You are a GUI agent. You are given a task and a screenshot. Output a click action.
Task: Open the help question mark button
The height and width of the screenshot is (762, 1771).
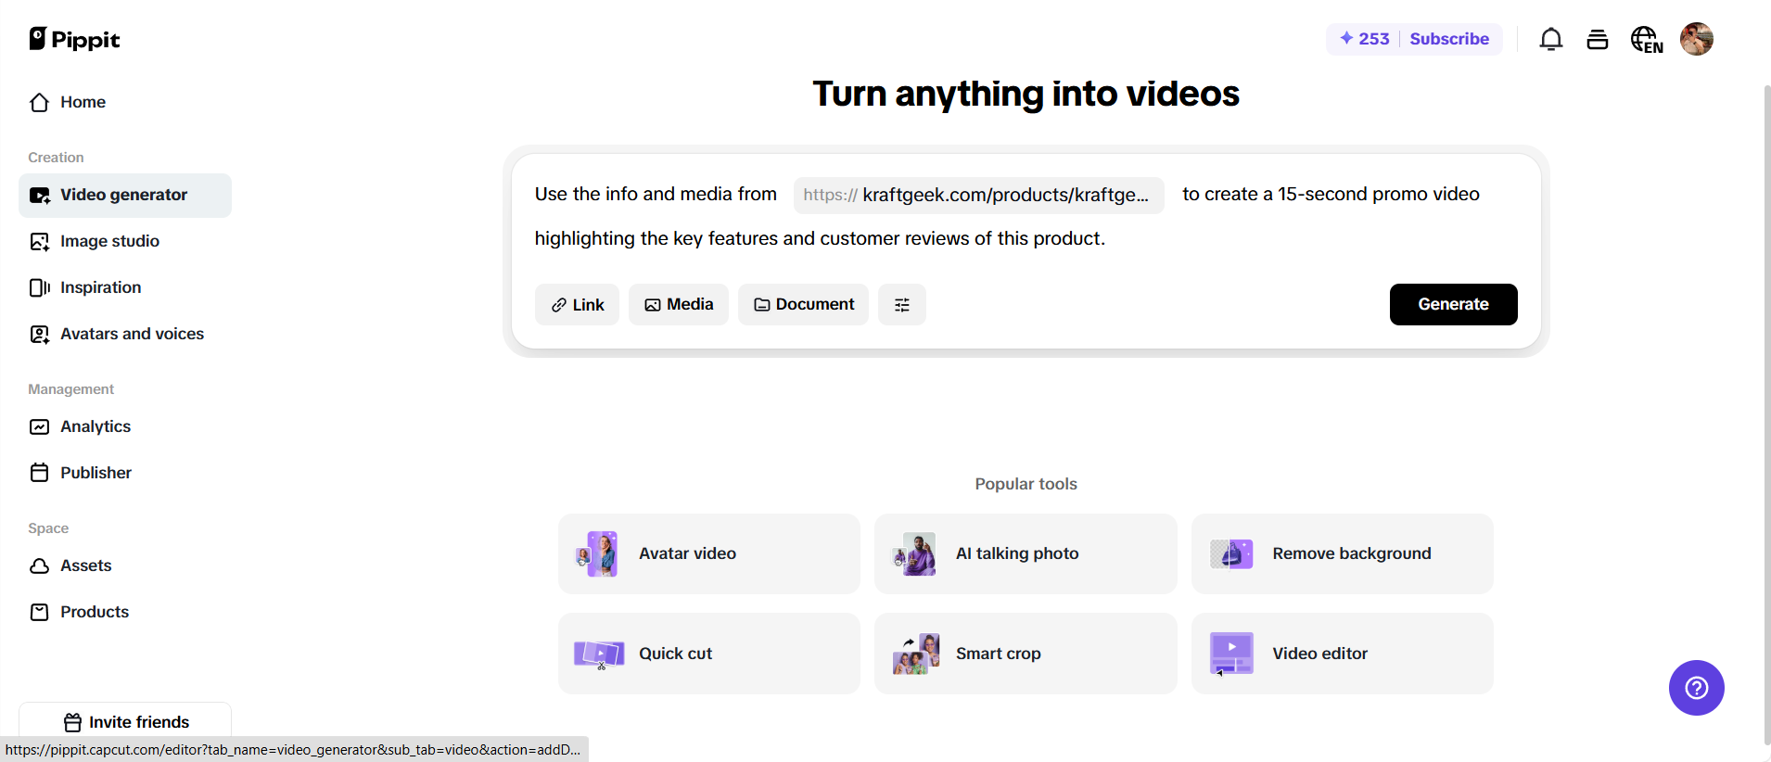[1696, 688]
